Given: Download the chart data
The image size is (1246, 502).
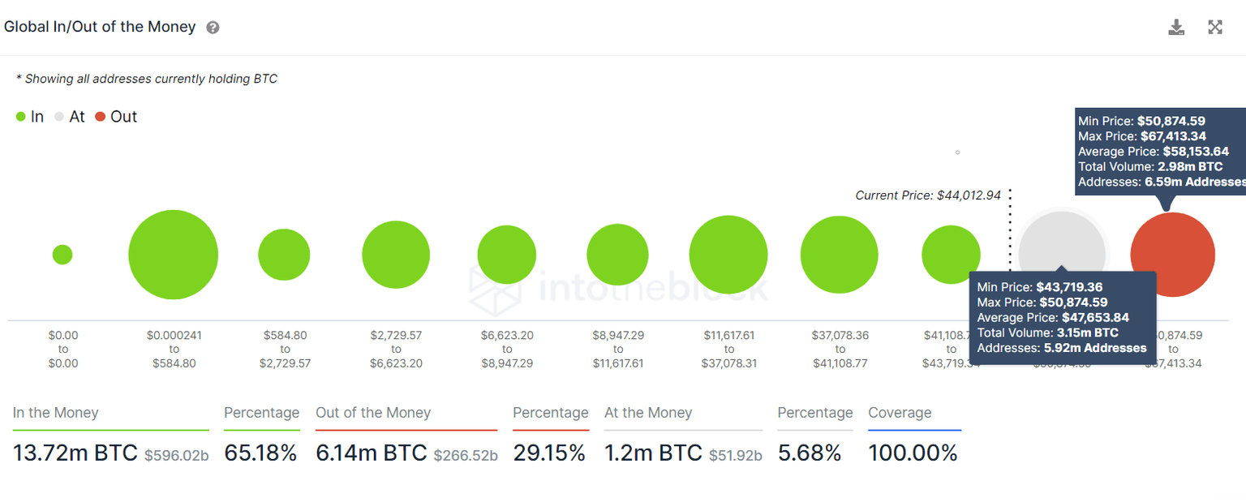Looking at the screenshot, I should [x=1176, y=28].
